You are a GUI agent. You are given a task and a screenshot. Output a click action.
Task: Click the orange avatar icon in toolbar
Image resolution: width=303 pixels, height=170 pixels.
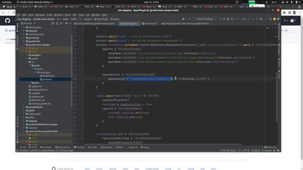[275, 19]
